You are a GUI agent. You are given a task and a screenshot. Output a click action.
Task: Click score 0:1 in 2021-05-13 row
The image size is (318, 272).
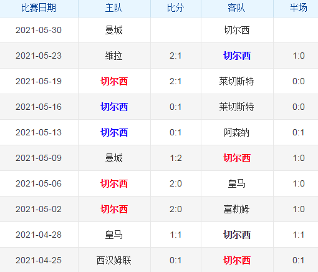coord(175,132)
